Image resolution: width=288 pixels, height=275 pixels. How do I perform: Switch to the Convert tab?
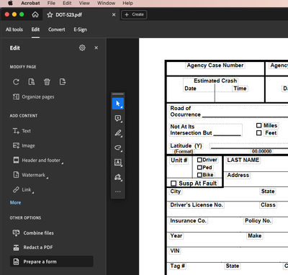click(57, 30)
